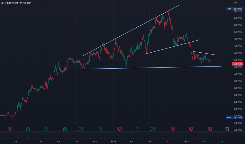
Task: Open green earnings marker between Apr and Jul 2021
Action: click(x=65, y=129)
